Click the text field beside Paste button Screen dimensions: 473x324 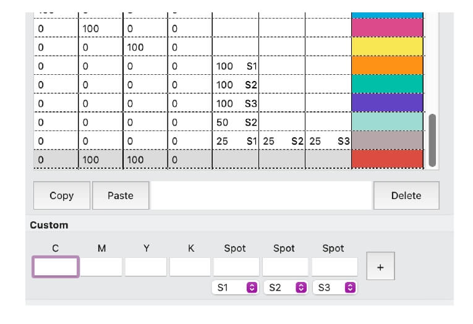click(262, 195)
